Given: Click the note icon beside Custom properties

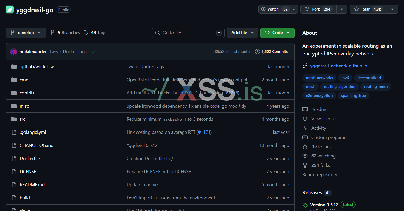Looking at the screenshot, I should (x=305, y=137).
